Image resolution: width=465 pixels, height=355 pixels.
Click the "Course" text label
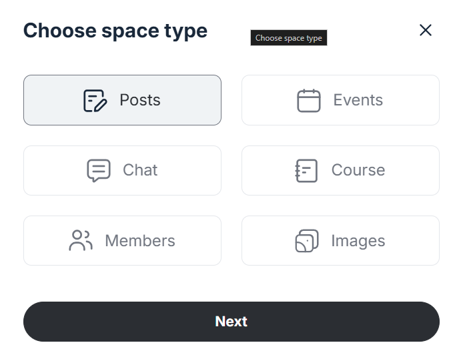point(358,170)
